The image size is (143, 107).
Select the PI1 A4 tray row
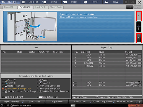[x=107, y=83]
